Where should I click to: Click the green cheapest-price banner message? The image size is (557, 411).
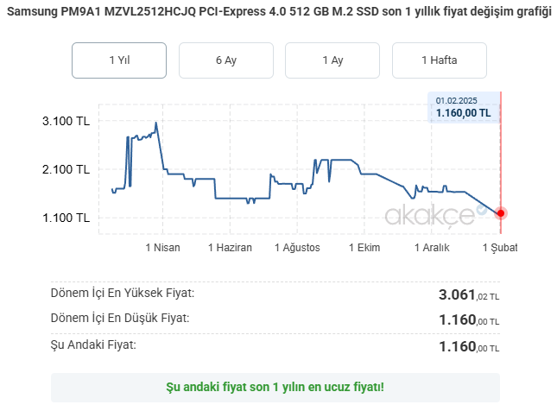[x=275, y=387]
